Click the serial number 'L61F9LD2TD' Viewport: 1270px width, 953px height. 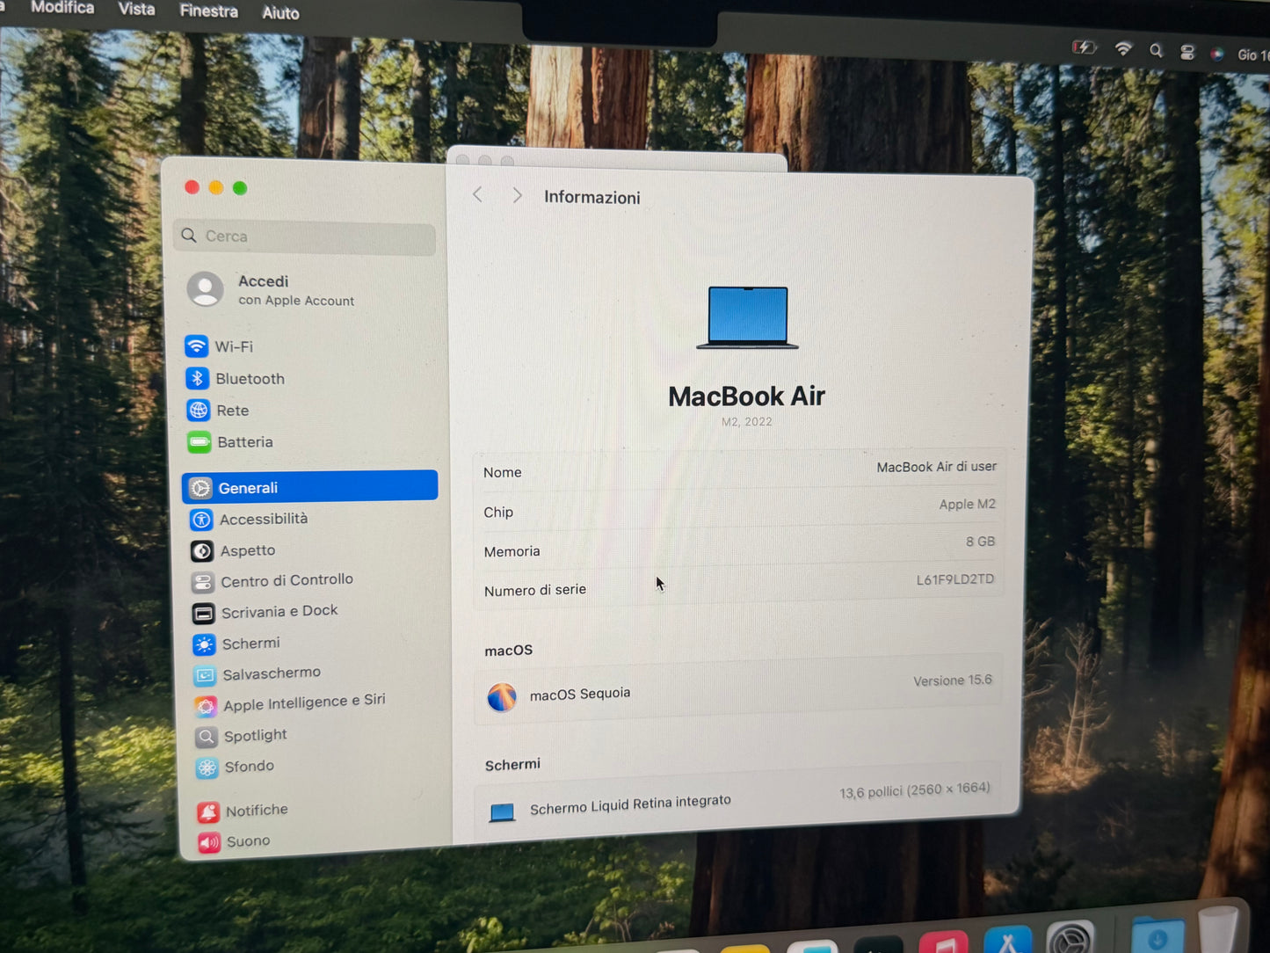(954, 579)
